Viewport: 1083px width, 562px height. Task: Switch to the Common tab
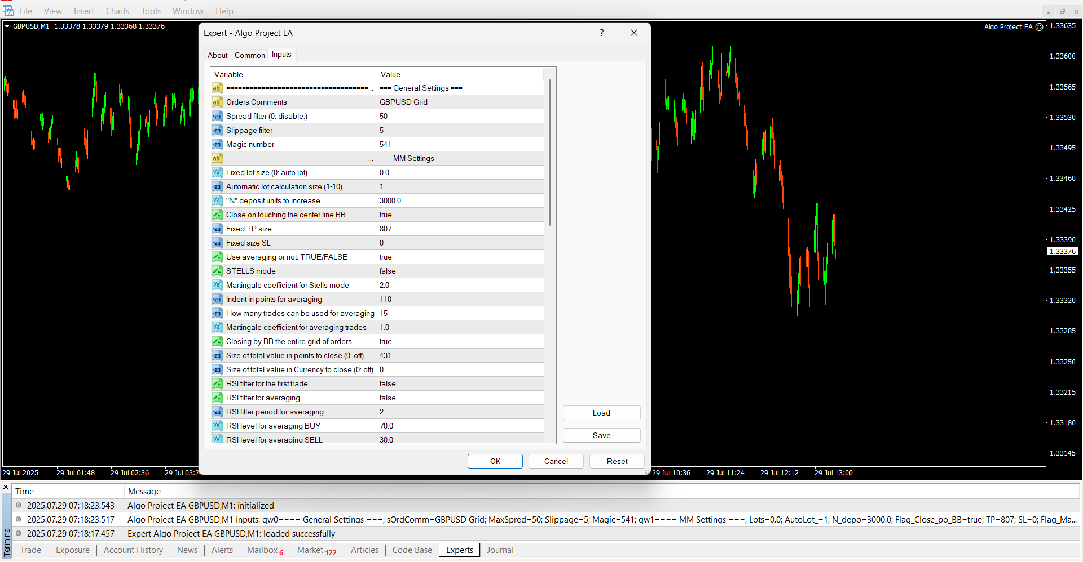(249, 55)
